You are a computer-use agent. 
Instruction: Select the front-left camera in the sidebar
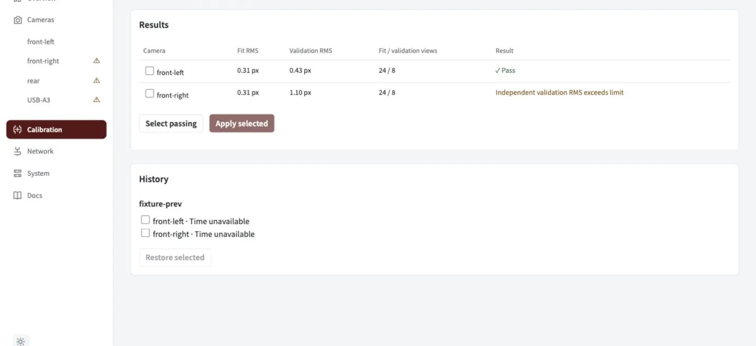pyautogui.click(x=41, y=42)
